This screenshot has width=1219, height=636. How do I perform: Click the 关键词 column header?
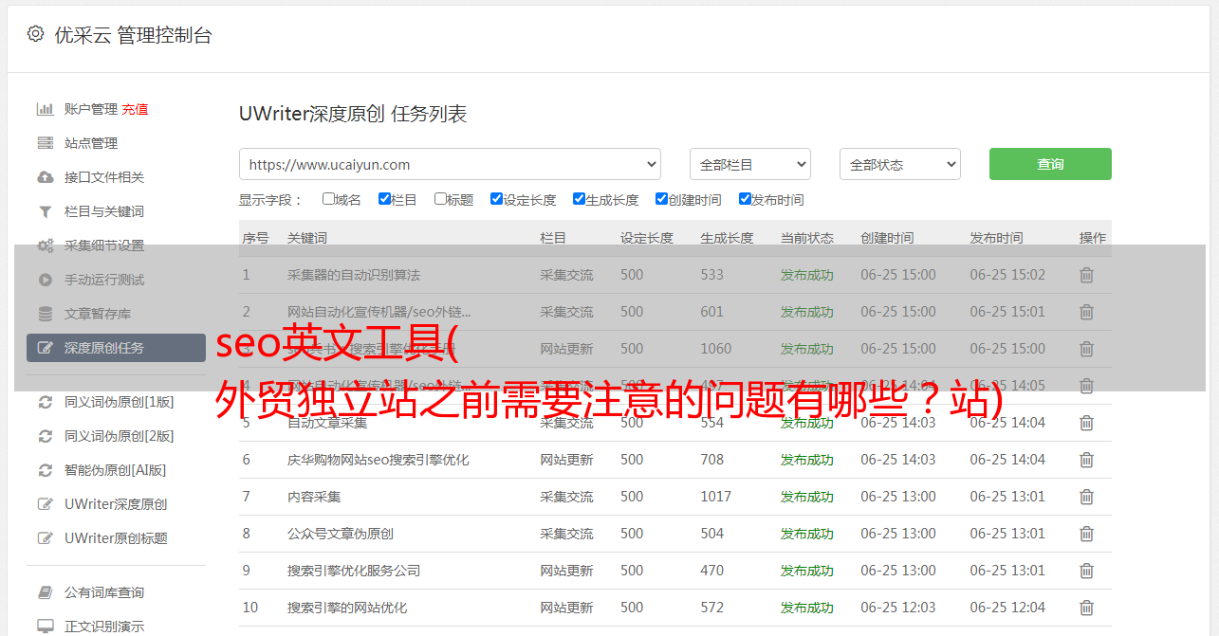tap(307, 238)
